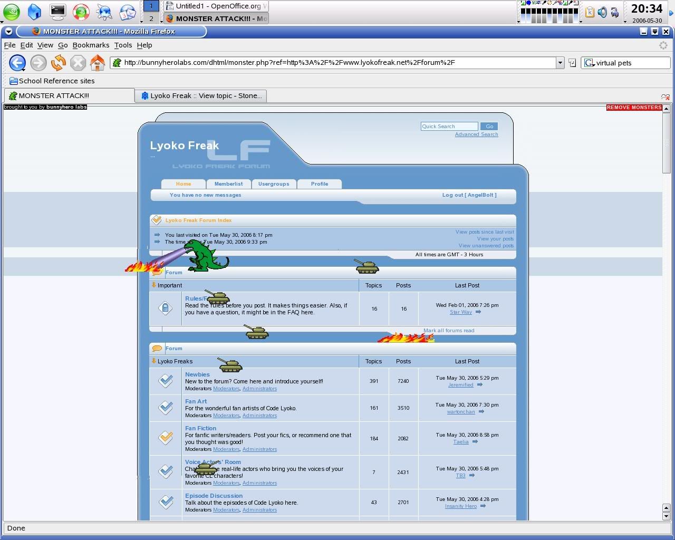Image resolution: width=675 pixels, height=540 pixels.
Task: Open the home folder panel icon
Action: (x=34, y=12)
